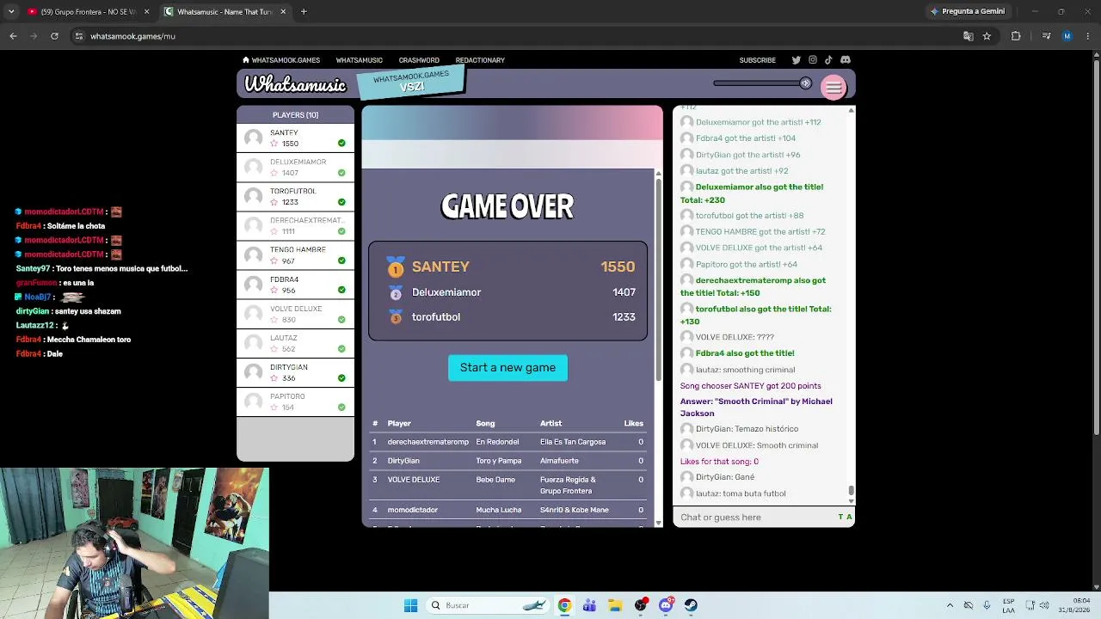This screenshot has width=1101, height=619.
Task: Open Discord from the taskbar
Action: click(x=666, y=605)
